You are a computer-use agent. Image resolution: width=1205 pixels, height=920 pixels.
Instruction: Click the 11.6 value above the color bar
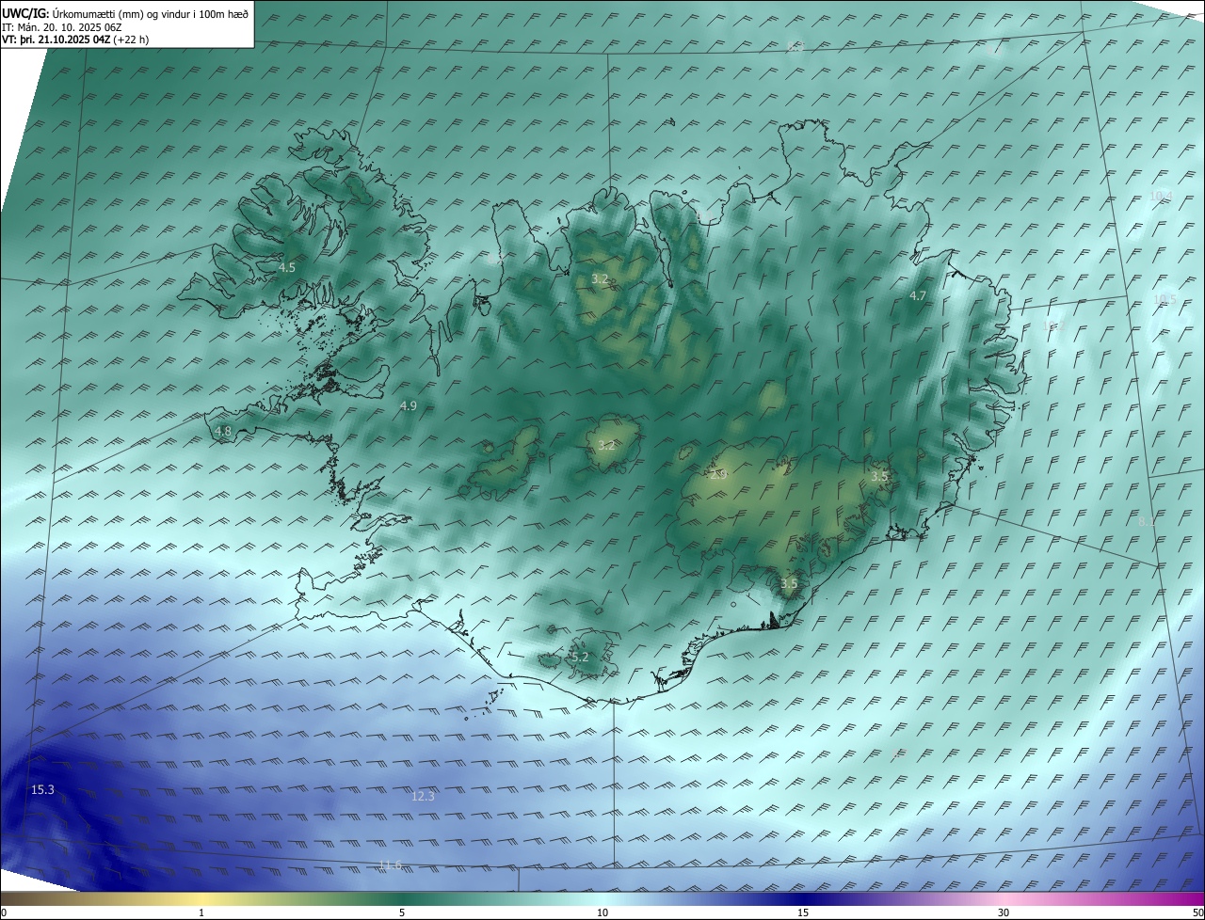pos(390,865)
